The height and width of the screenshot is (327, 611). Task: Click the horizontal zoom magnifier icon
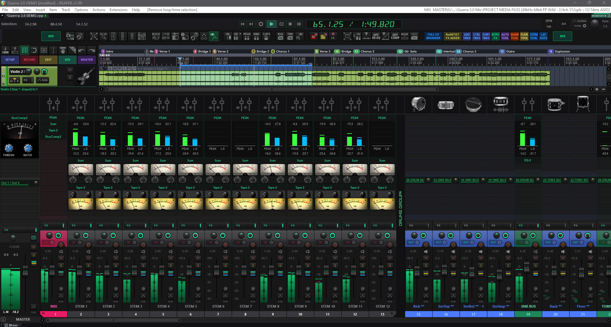pyautogui.click(x=104, y=36)
